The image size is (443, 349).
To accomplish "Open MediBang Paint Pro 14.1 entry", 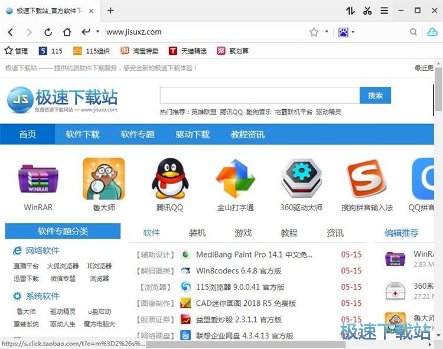I will click(254, 255).
